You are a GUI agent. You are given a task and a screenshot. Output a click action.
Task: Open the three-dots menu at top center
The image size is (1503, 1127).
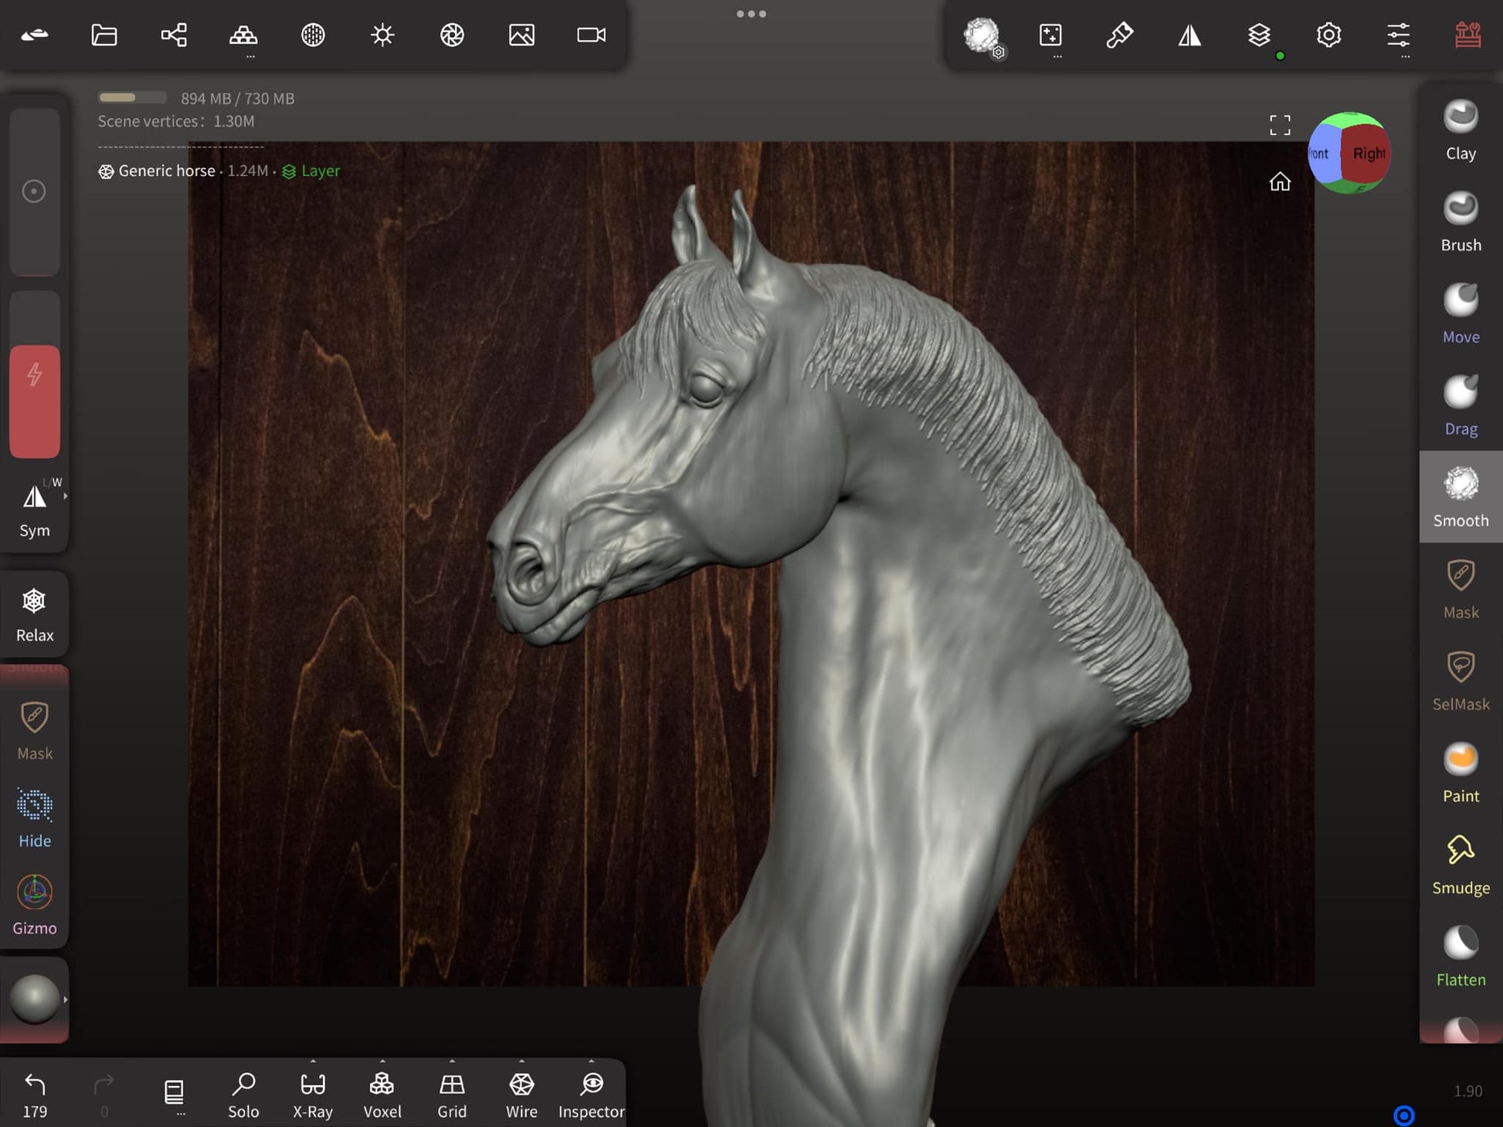pos(751,14)
